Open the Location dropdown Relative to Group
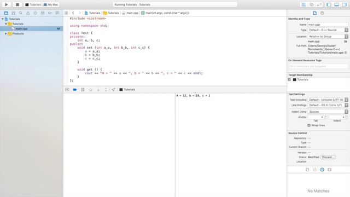This screenshot has height=197, width=350. 328,37
